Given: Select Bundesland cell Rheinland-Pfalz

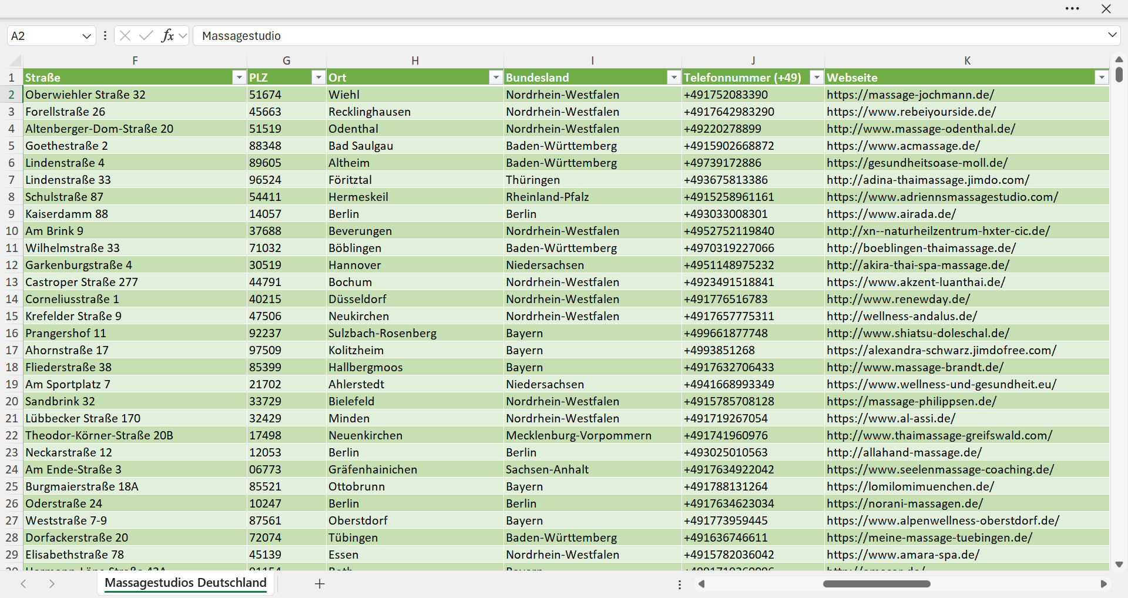Looking at the screenshot, I should 593,197.
